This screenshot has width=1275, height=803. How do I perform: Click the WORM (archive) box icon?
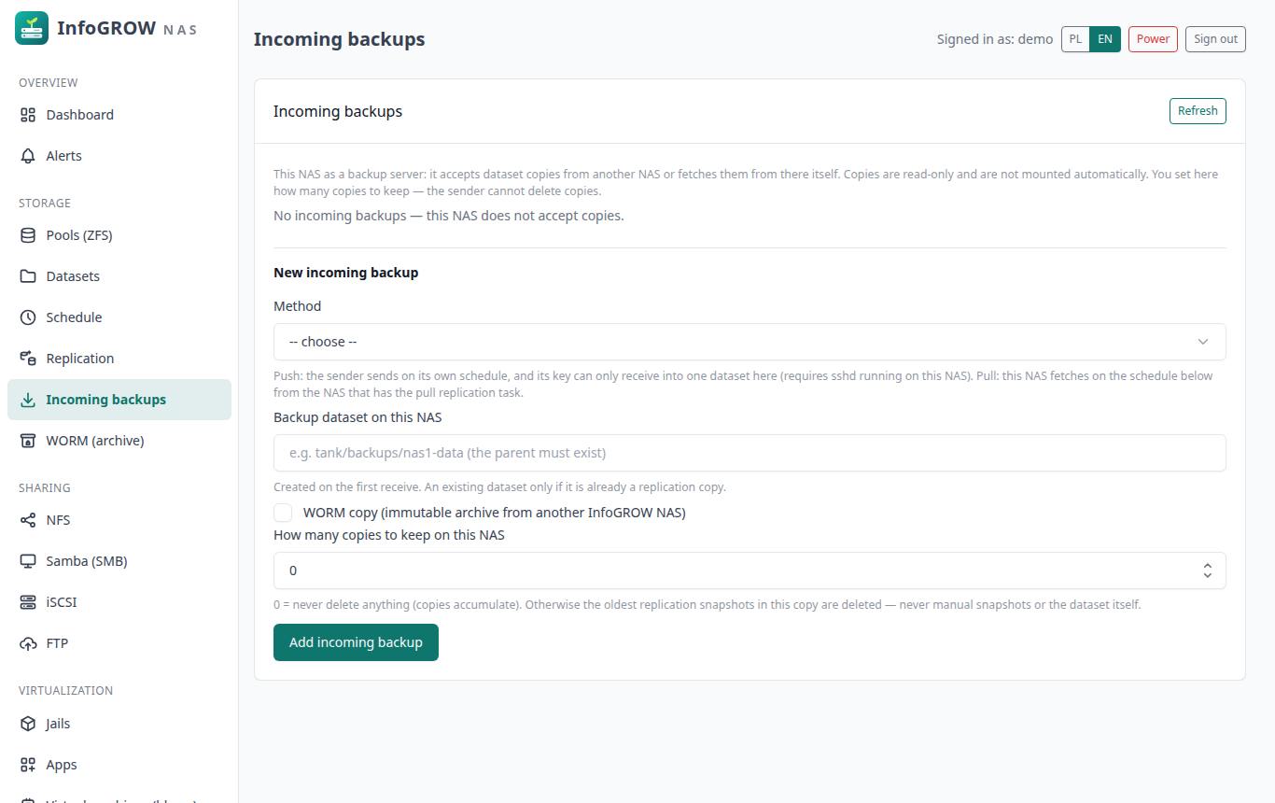28,441
